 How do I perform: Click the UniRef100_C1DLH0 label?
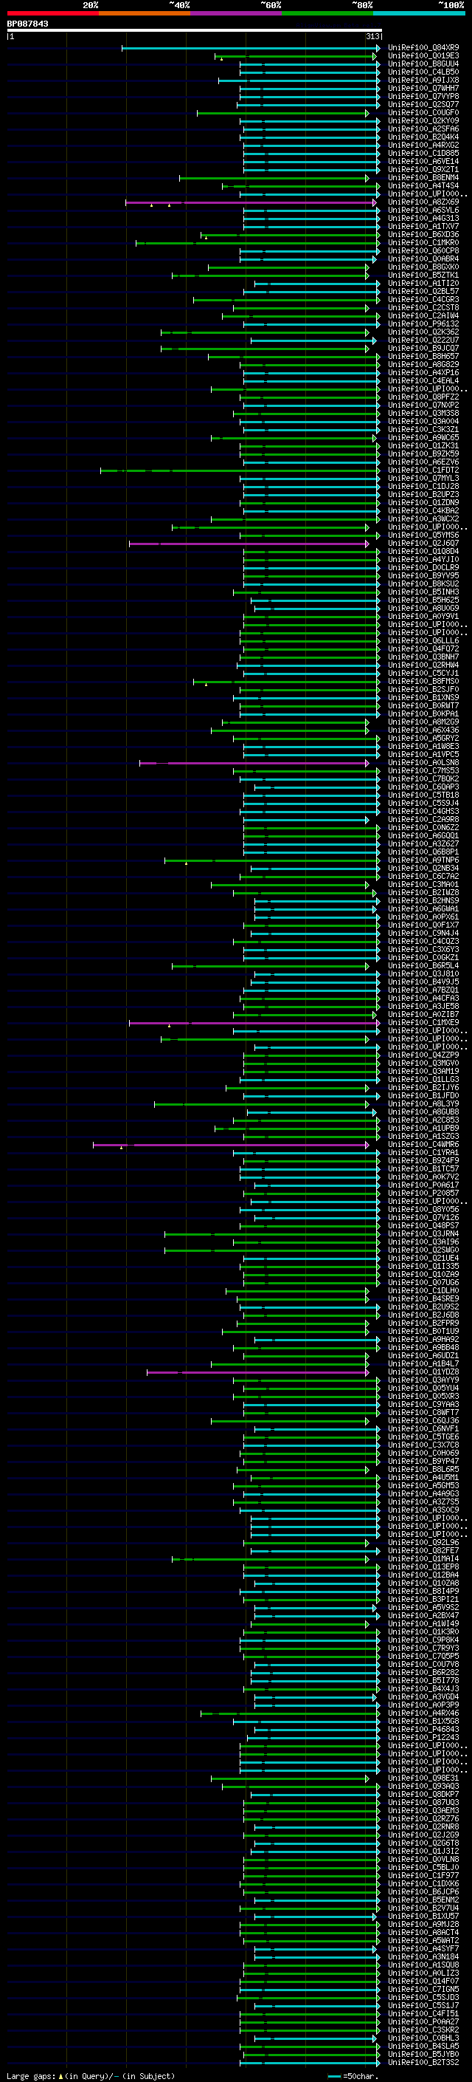pos(423,1291)
